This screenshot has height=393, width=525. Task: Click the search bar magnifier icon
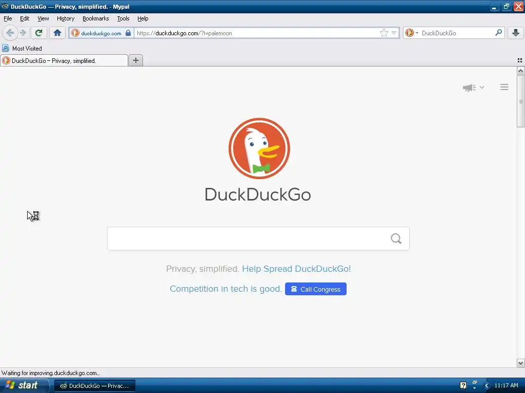pos(498,33)
